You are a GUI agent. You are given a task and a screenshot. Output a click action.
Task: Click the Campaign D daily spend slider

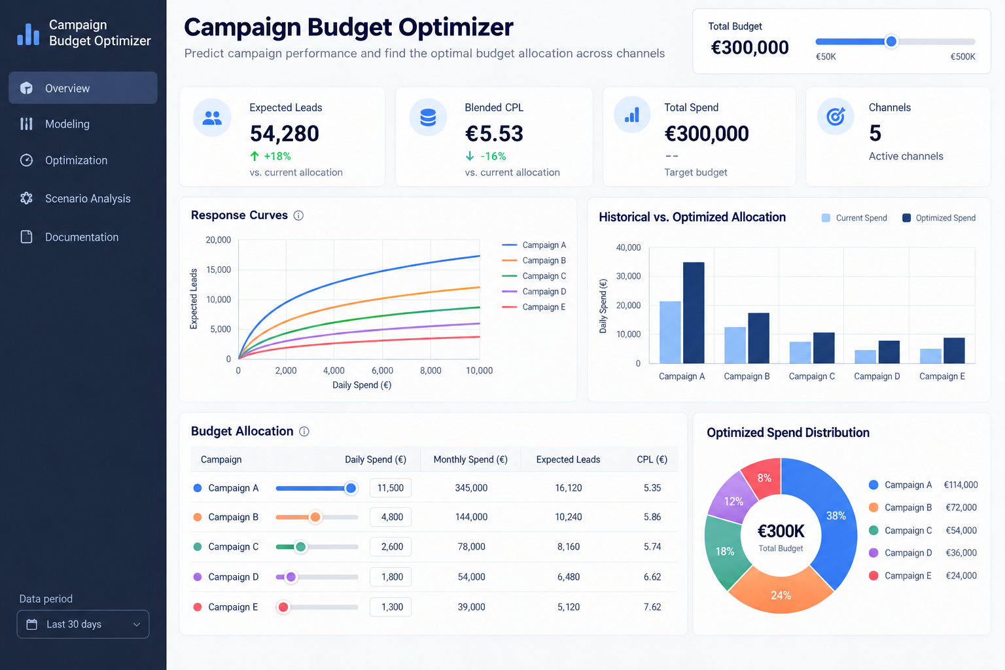(317, 577)
